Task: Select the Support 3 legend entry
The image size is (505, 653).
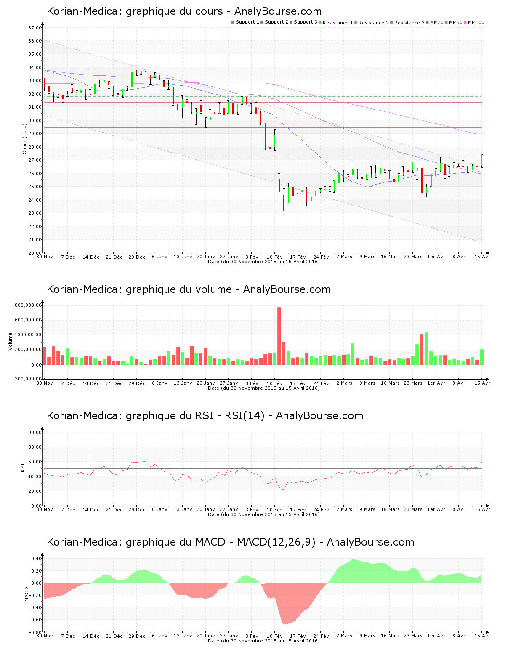Action: (x=303, y=22)
